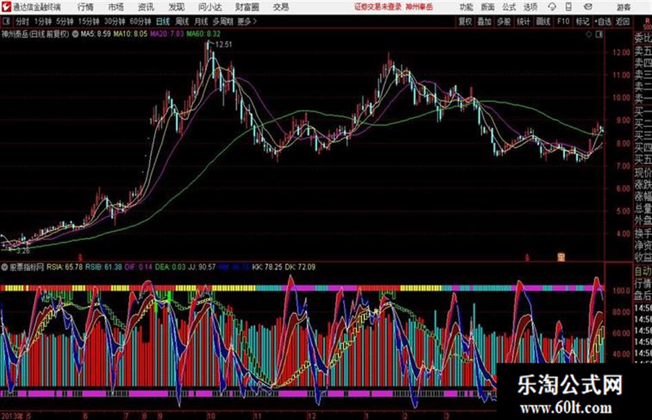Click the panel toggle icon left of 分时
Screen dimensions: 652x420
(6, 21)
